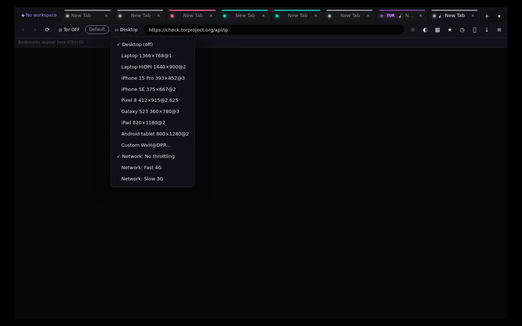
Task: Click the forward navigation arrow
Action: point(35,30)
